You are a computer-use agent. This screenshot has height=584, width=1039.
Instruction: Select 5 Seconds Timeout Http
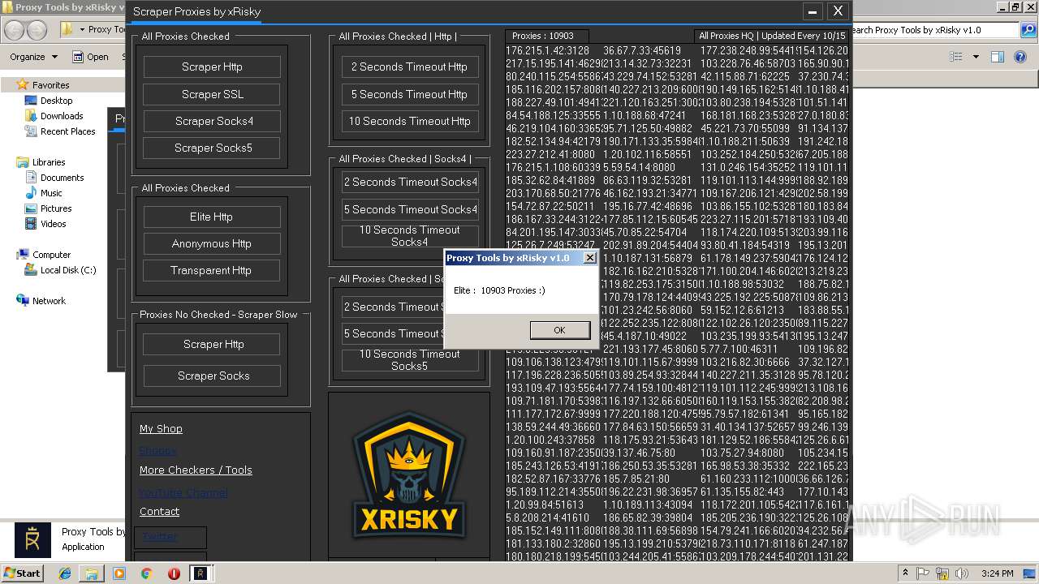click(409, 94)
